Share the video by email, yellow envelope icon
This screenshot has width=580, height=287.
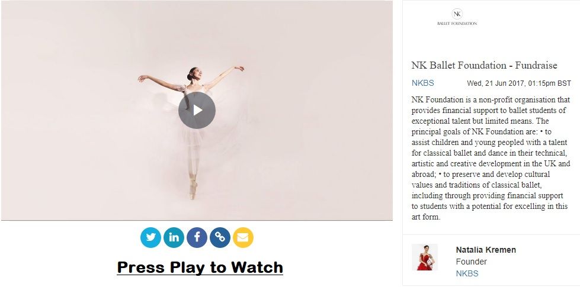[x=243, y=237]
